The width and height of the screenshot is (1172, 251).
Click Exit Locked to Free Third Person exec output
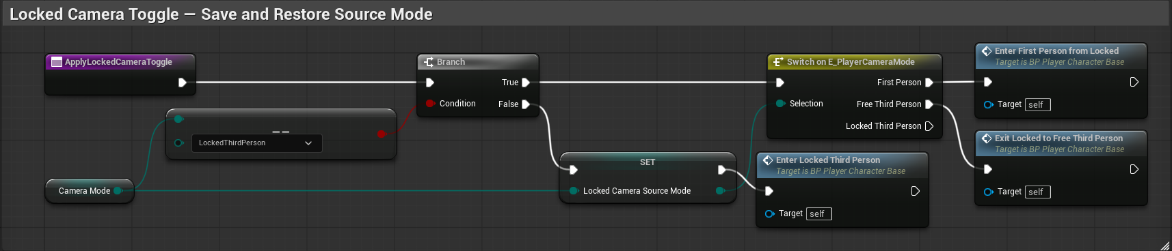1134,170
